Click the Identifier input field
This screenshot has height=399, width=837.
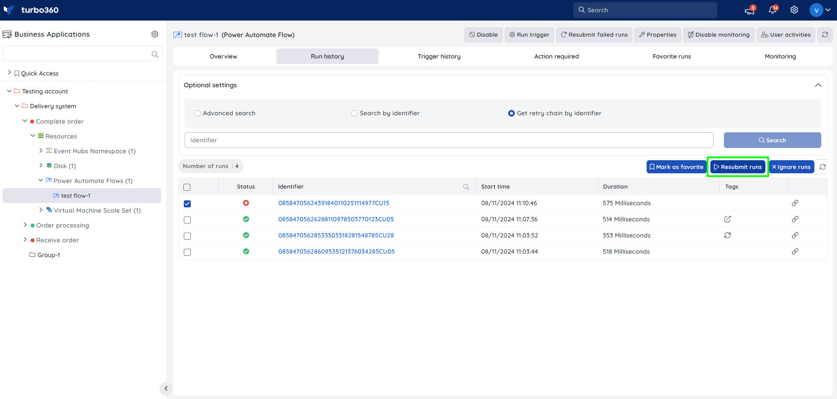coord(449,140)
